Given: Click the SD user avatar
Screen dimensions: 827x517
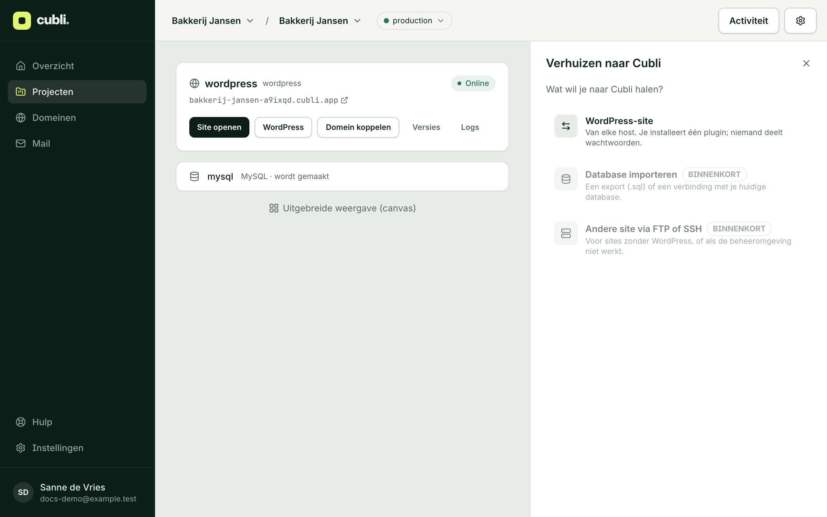Looking at the screenshot, I should 23,492.
